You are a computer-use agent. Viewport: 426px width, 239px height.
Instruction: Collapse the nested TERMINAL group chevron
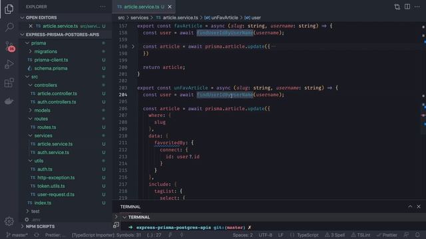(x=124, y=217)
